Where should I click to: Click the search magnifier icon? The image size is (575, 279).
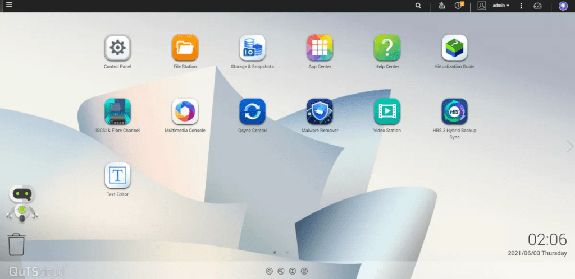pos(418,6)
